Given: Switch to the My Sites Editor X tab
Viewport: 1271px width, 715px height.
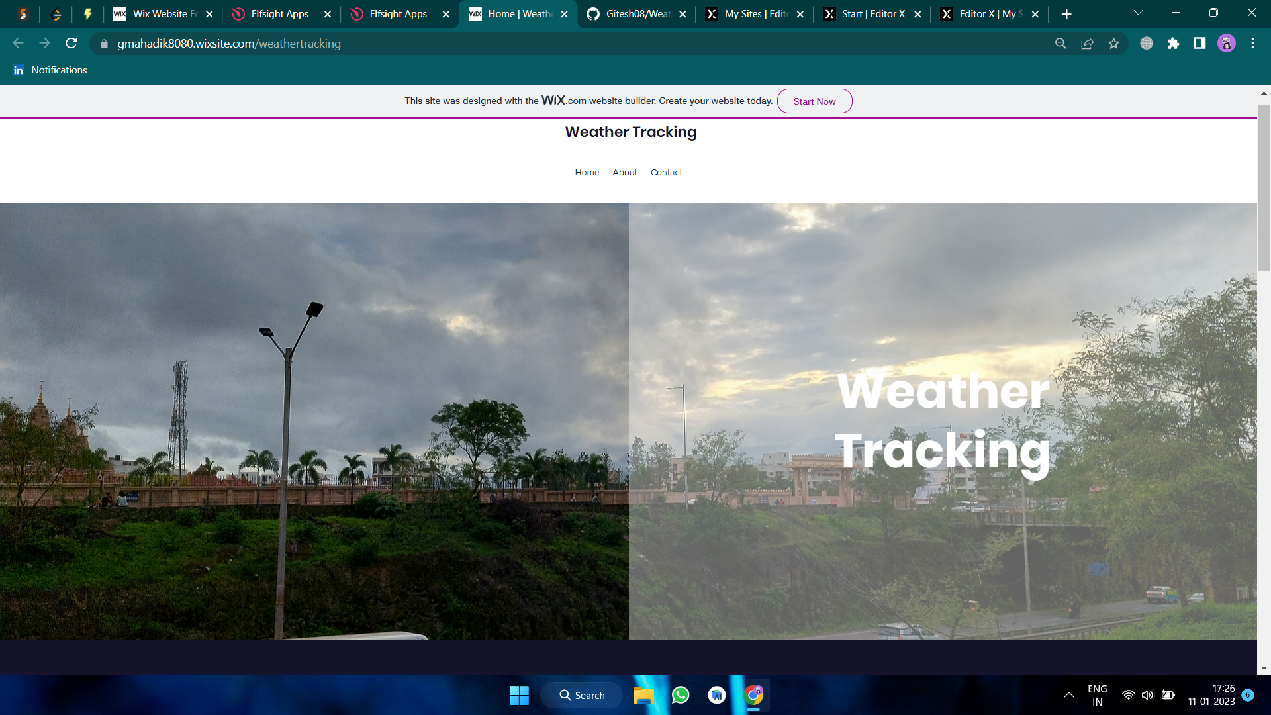Looking at the screenshot, I should coord(753,14).
